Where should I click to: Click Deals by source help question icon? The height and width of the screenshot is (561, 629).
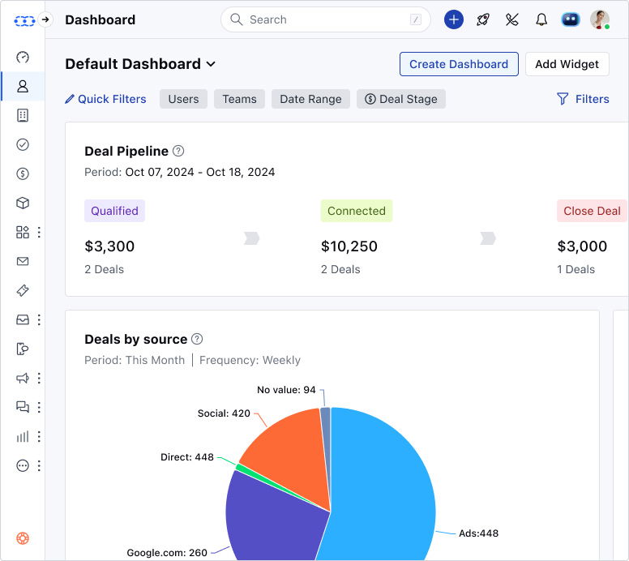(197, 339)
